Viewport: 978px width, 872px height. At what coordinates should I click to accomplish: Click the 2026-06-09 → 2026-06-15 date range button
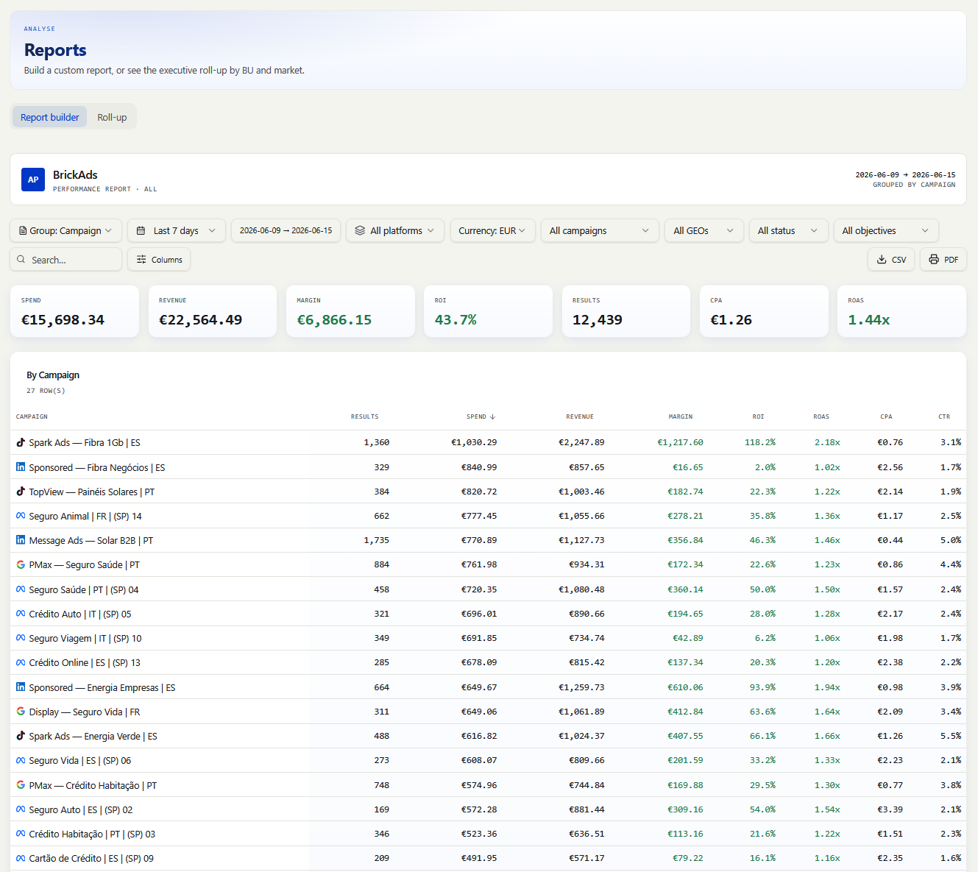pyautogui.click(x=286, y=230)
